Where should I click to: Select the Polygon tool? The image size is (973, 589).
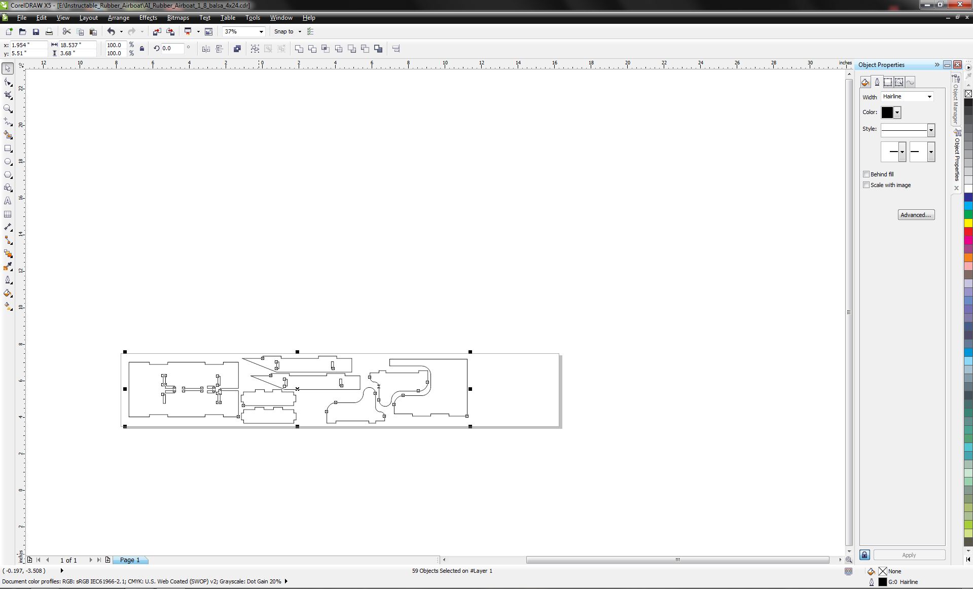tap(8, 175)
